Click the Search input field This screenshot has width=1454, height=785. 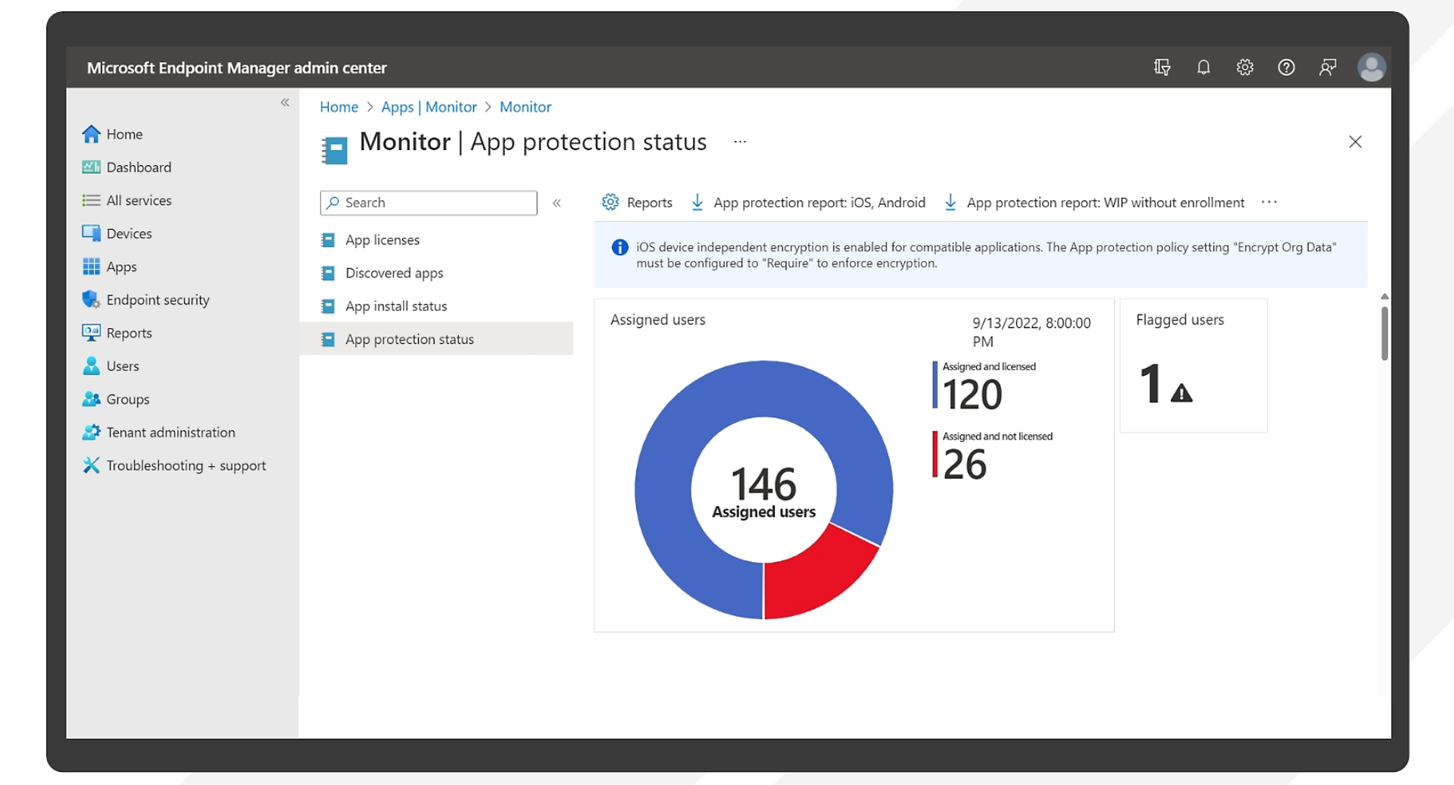(x=429, y=203)
